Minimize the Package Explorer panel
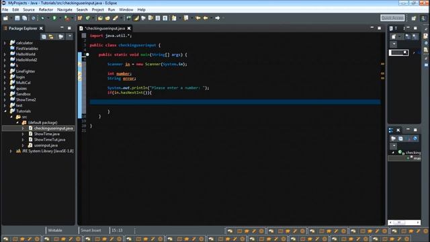430x242 pixels. (62, 28)
